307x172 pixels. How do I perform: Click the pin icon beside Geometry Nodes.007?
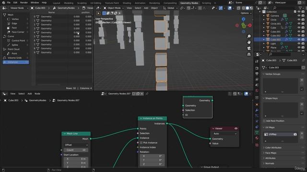147,94
